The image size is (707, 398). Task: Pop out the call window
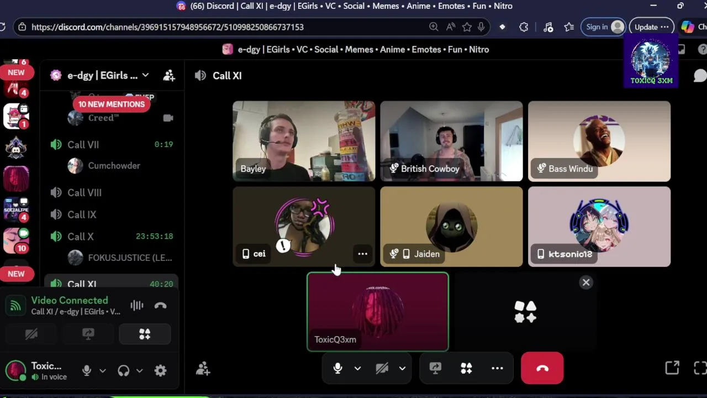(x=672, y=368)
